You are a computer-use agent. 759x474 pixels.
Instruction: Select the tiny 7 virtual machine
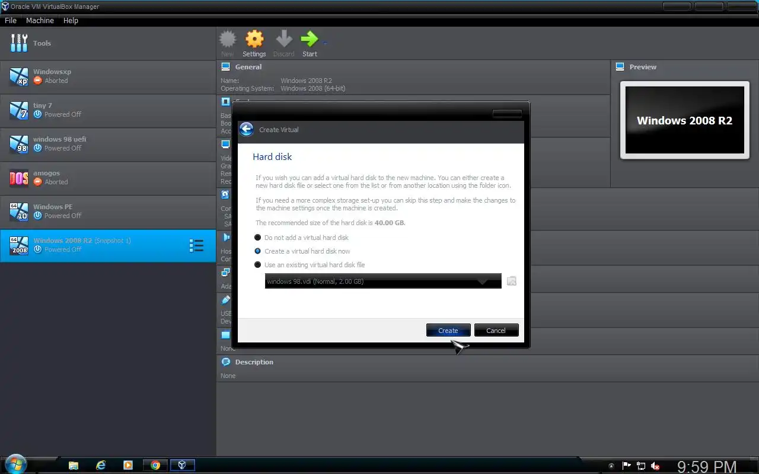[x=108, y=110]
